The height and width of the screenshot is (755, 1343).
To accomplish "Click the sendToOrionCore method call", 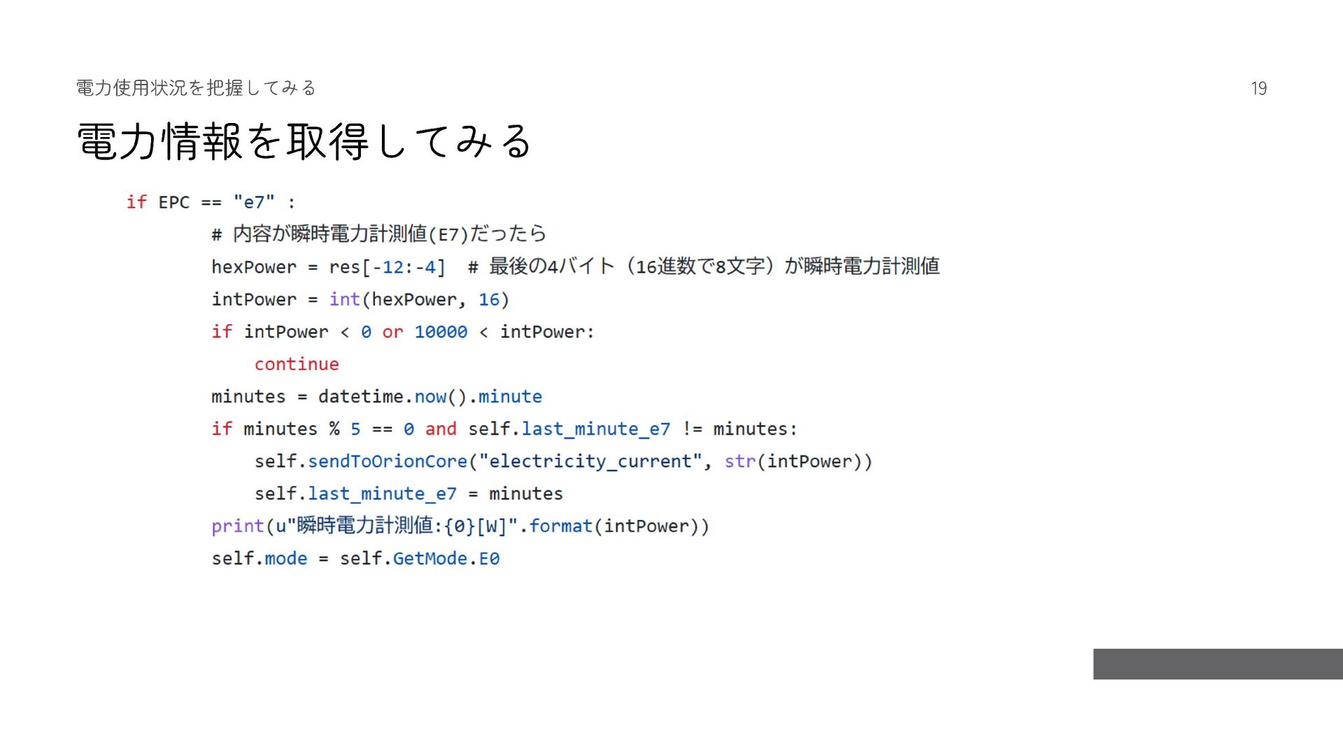I will coord(387,461).
